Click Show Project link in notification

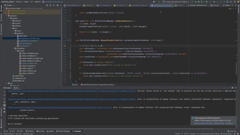point(219,123)
